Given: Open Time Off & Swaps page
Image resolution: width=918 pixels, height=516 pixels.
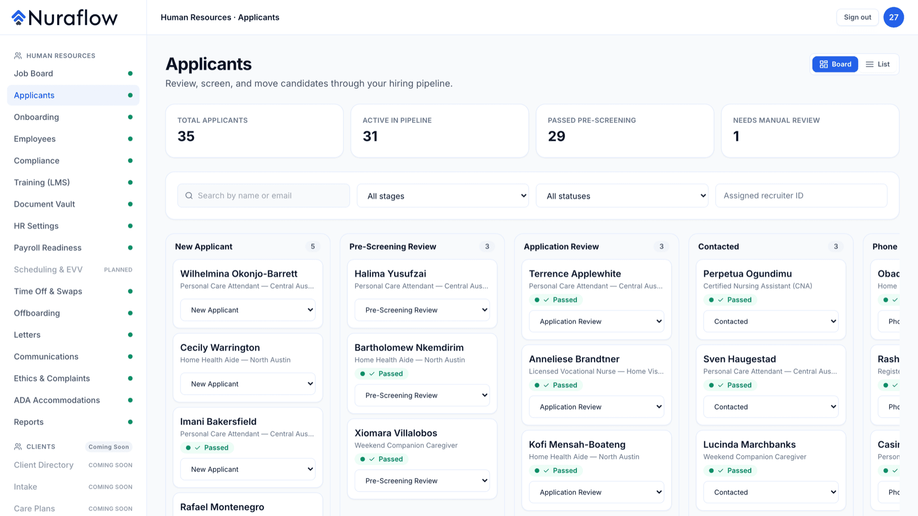Looking at the screenshot, I should (73, 291).
